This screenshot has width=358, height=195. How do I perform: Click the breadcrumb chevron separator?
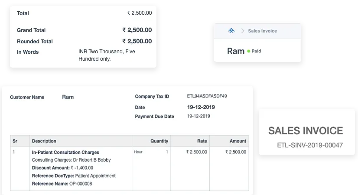click(242, 31)
